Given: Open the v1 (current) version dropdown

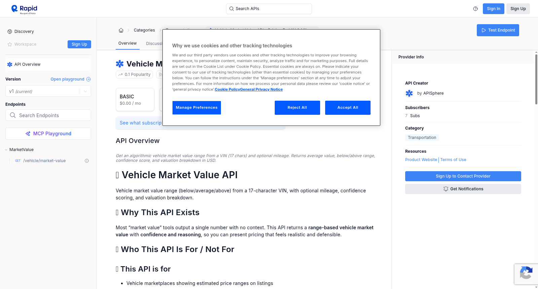Looking at the screenshot, I should point(48,91).
